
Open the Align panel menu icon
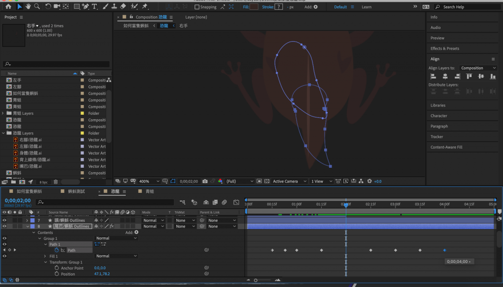[493, 59]
